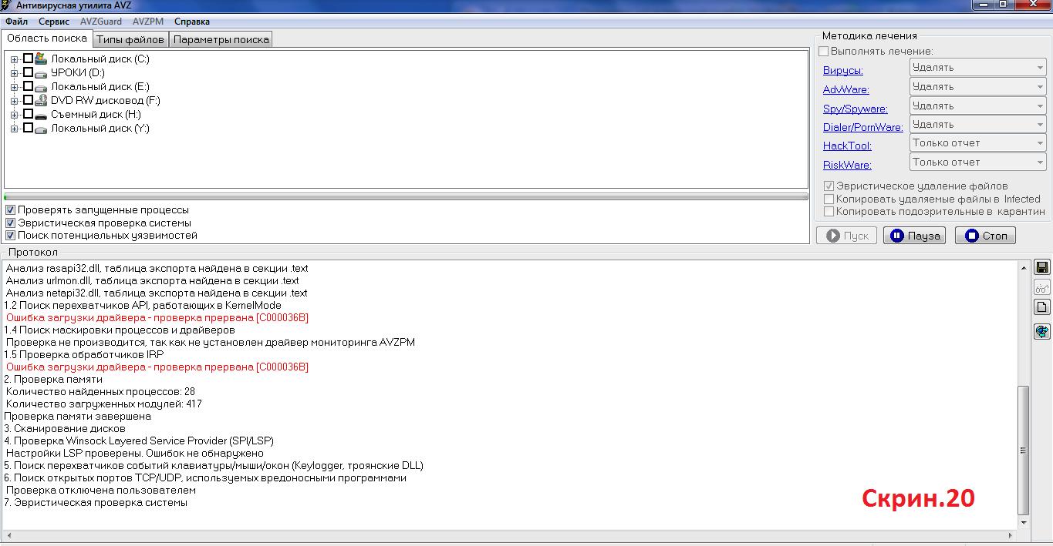Click the Пуск button
This screenshot has height=546, width=1053.
pyautogui.click(x=846, y=236)
